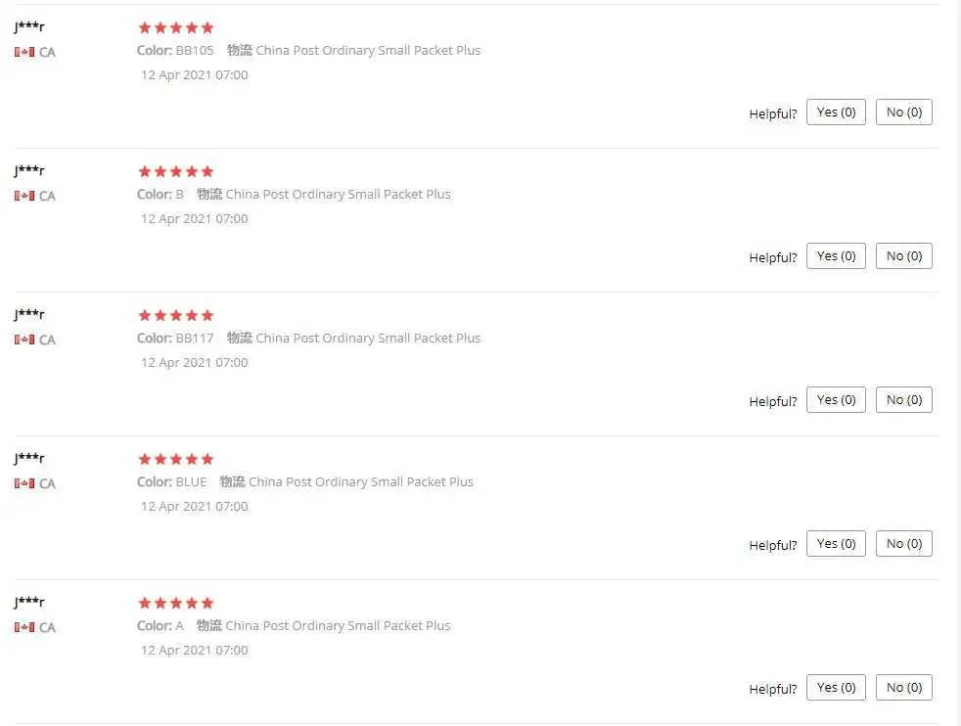Mark the BB105 review as helpful with Yes
The width and height of the screenshot is (961, 726).
click(x=836, y=113)
